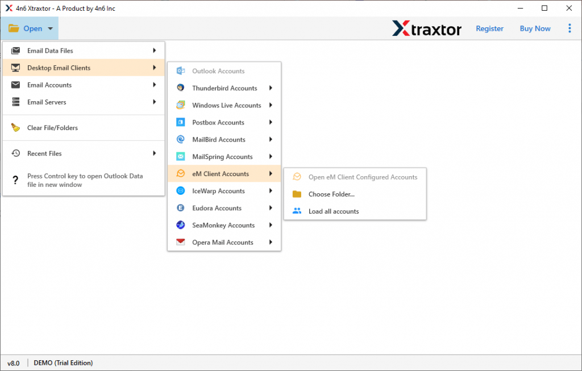582x371 pixels.
Task: Click the Register link
Action: pyautogui.click(x=489, y=28)
